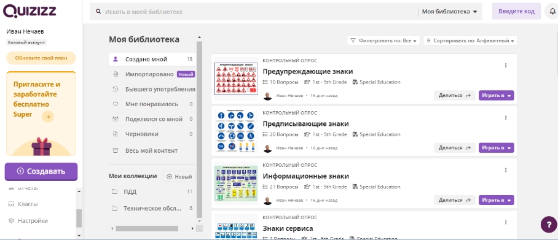The image size is (558, 240).
Task: Click the Техническое обсл... folder icon
Action: click(x=114, y=208)
